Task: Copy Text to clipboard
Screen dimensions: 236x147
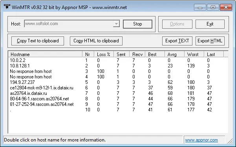Action: point(38,41)
